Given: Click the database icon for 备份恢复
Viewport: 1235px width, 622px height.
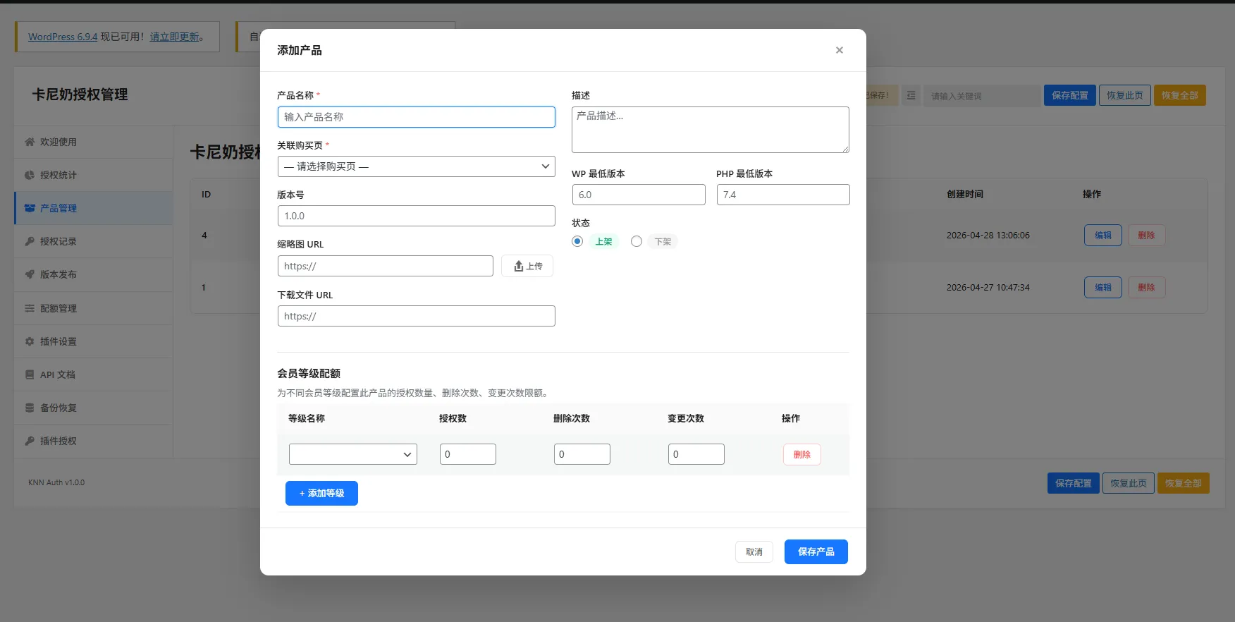Looking at the screenshot, I should tap(30, 408).
